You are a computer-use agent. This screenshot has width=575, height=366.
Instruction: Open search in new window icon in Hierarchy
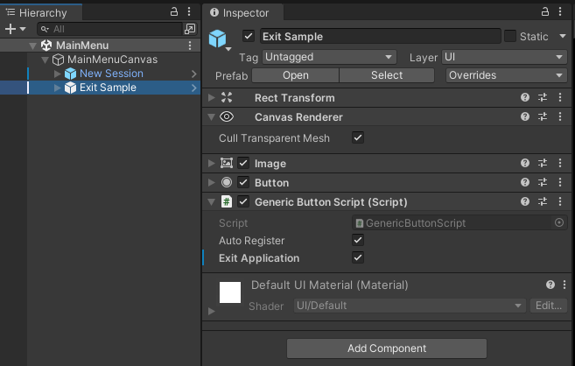coord(190,29)
